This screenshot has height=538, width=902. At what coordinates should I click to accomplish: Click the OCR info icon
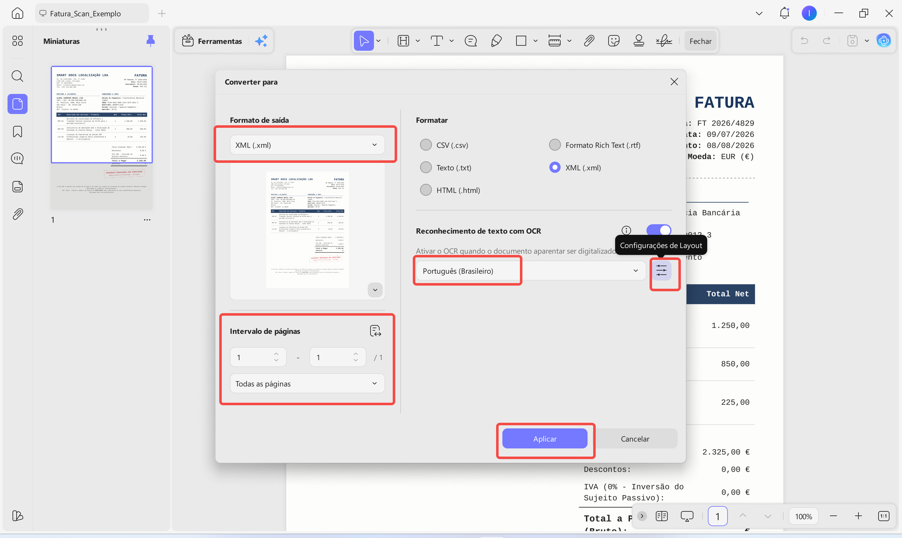click(x=626, y=230)
